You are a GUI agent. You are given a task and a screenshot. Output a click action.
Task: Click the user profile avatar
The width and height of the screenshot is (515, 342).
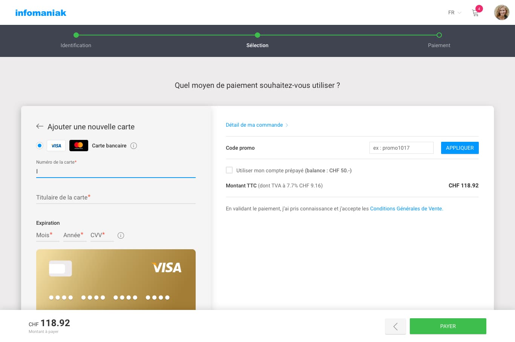pyautogui.click(x=501, y=12)
